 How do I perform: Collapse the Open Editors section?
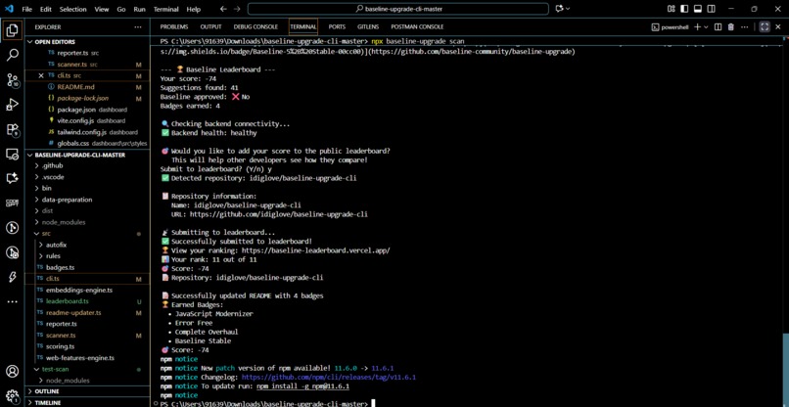click(29, 42)
